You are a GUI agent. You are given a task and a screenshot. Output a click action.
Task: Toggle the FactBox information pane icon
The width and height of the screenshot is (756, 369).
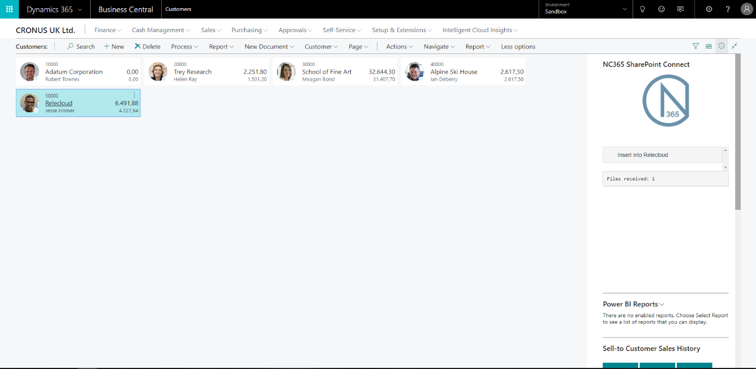tap(722, 46)
